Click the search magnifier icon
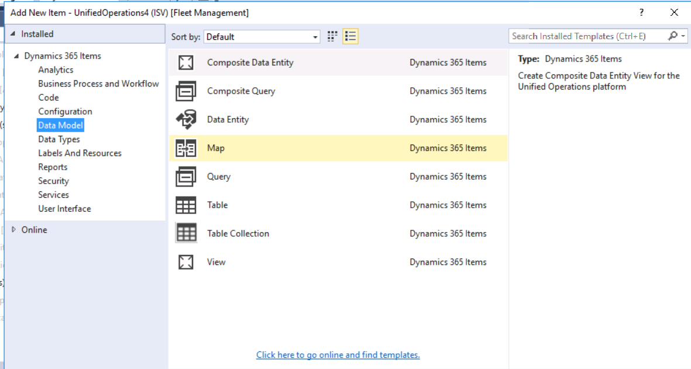This screenshot has width=691, height=369. pos(672,36)
